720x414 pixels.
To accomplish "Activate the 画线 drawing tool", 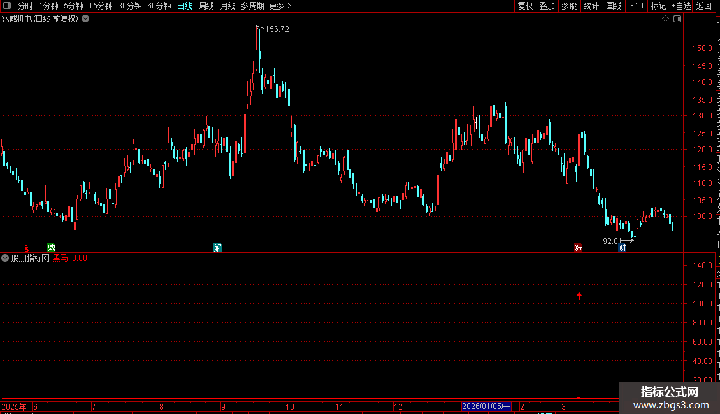I will (614, 6).
